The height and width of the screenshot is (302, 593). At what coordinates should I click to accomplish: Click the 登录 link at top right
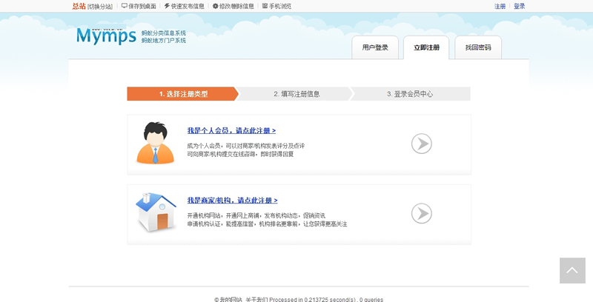[x=520, y=6]
